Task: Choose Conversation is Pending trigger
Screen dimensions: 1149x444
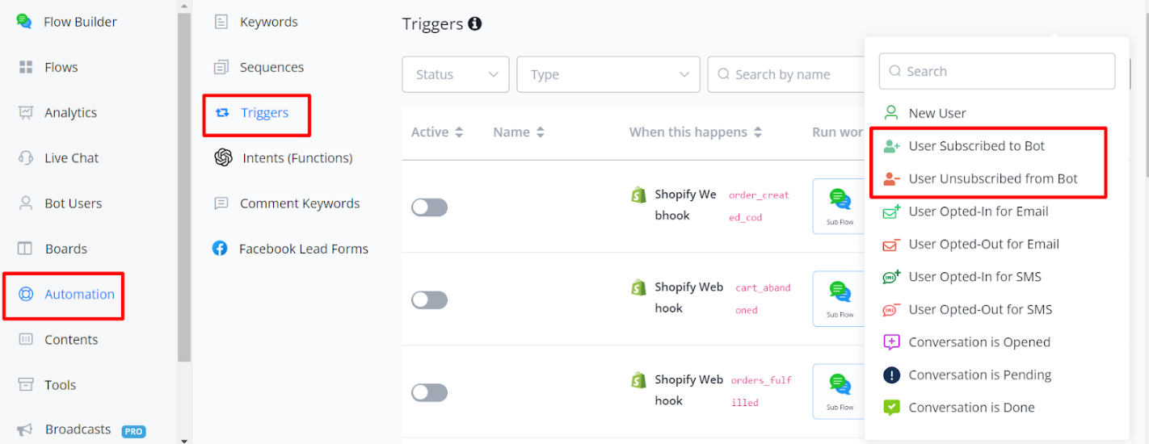Action: 979,375
